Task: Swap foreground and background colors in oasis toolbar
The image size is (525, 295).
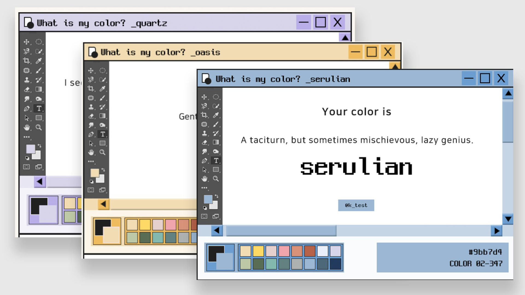Action: coord(103,170)
